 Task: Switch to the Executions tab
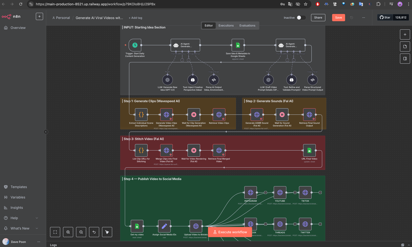[x=226, y=25]
